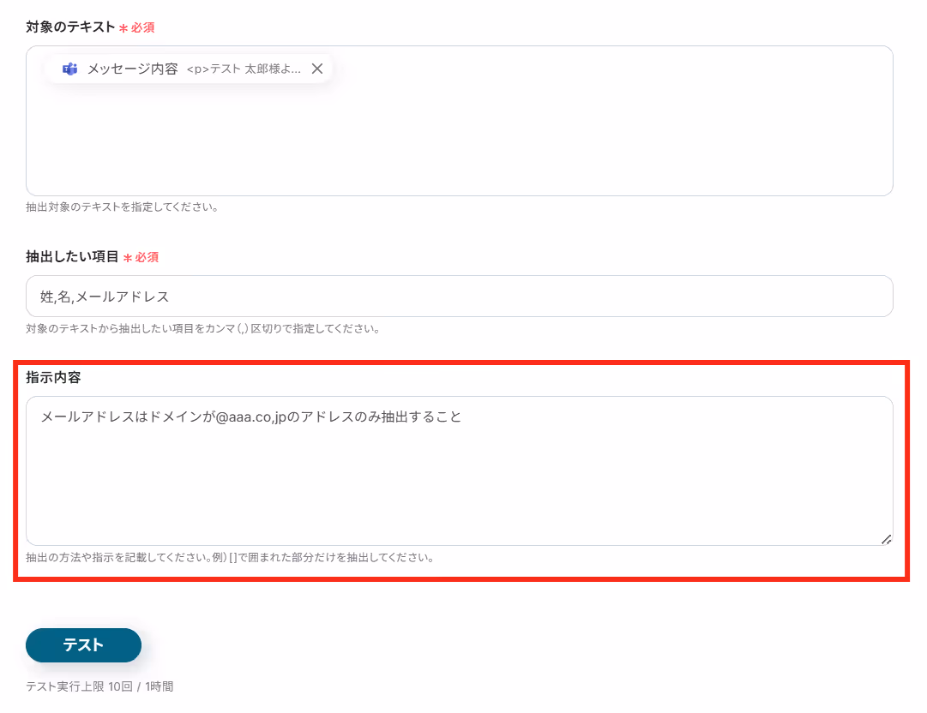The width and height of the screenshot is (927, 713).
Task: Click the Microsoft Teams icon in the chip
Action: (69, 69)
